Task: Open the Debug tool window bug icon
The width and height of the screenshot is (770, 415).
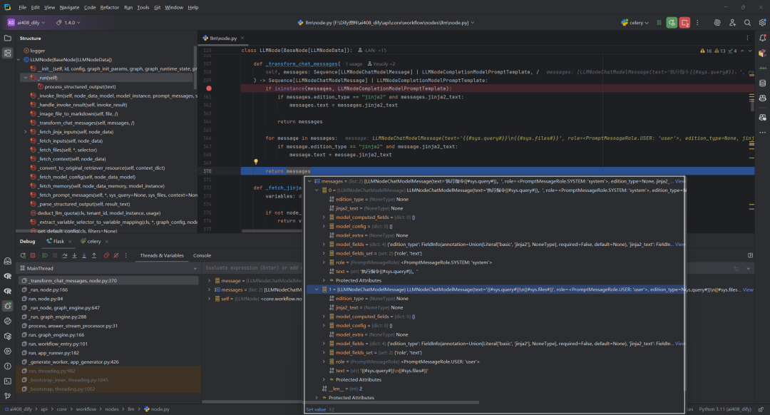Action: (x=7, y=306)
